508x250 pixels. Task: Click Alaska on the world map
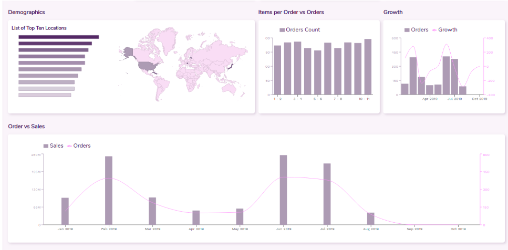[128, 51]
